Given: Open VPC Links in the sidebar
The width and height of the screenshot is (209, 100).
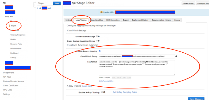Looking at the screenshot, I should [x=8, y=90].
